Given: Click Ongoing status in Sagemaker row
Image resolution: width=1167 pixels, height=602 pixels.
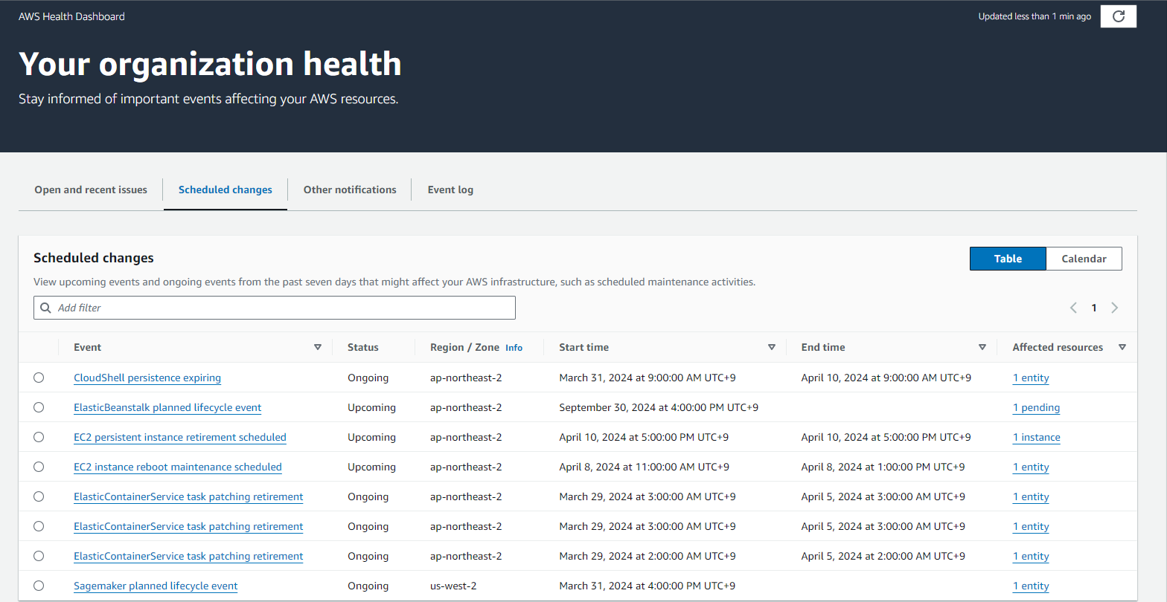Looking at the screenshot, I should pos(368,586).
